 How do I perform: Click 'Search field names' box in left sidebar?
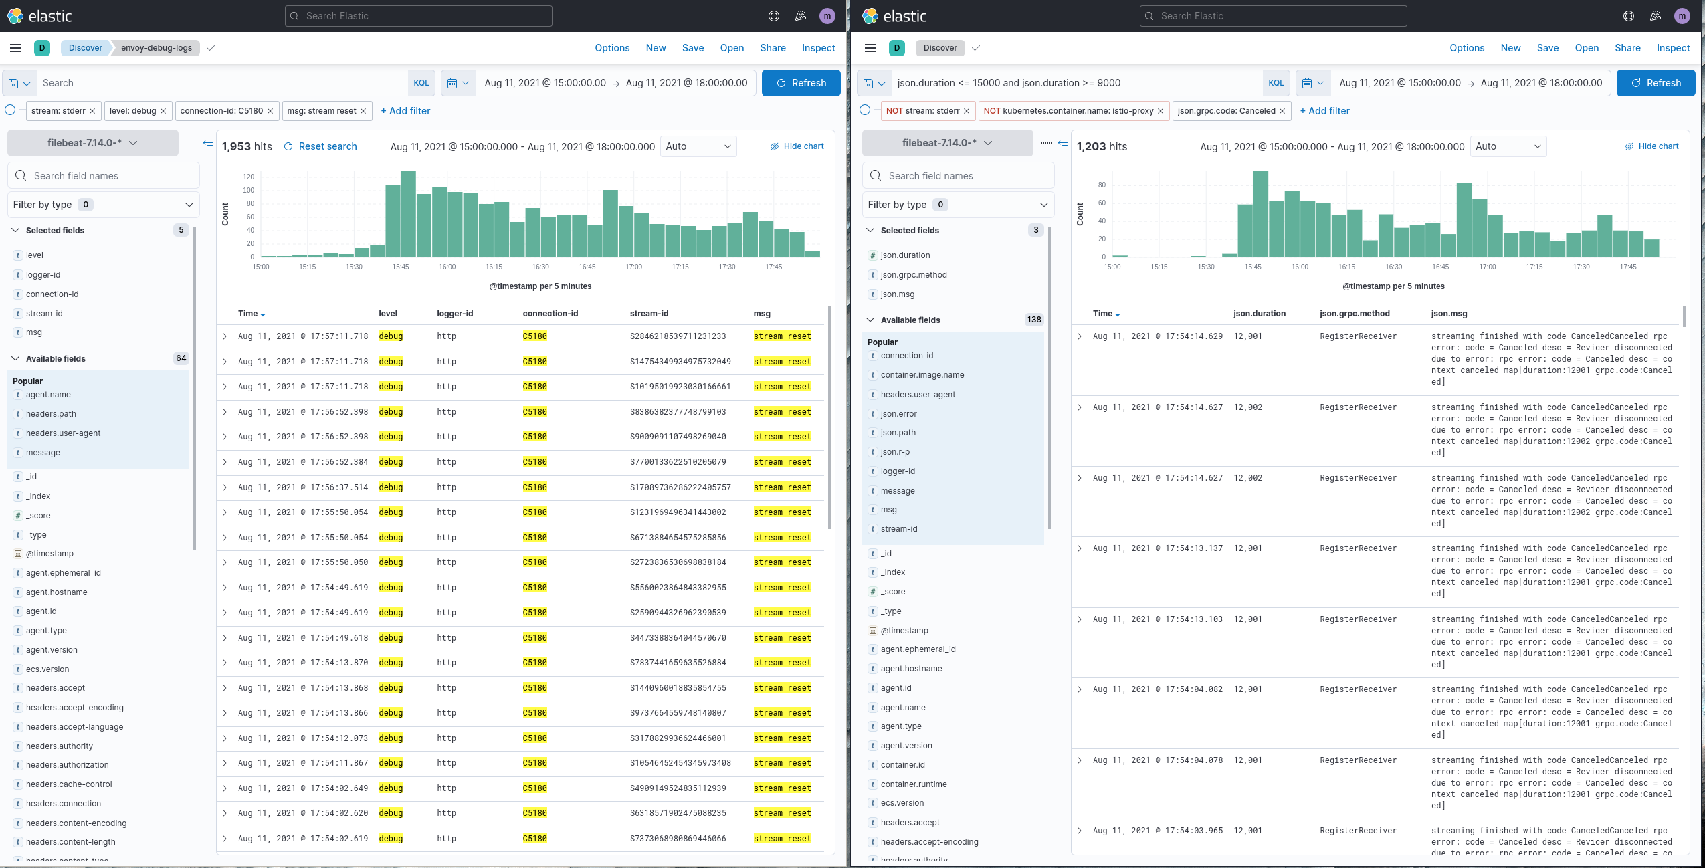pos(104,176)
